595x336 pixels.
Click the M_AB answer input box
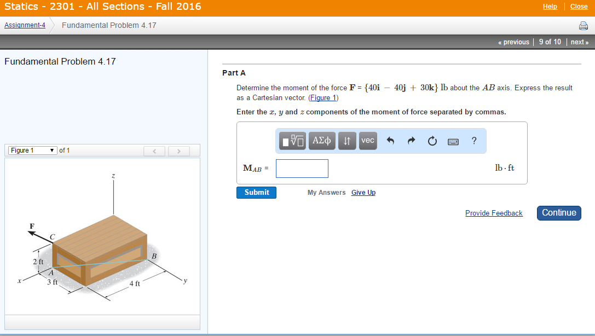[x=302, y=169]
